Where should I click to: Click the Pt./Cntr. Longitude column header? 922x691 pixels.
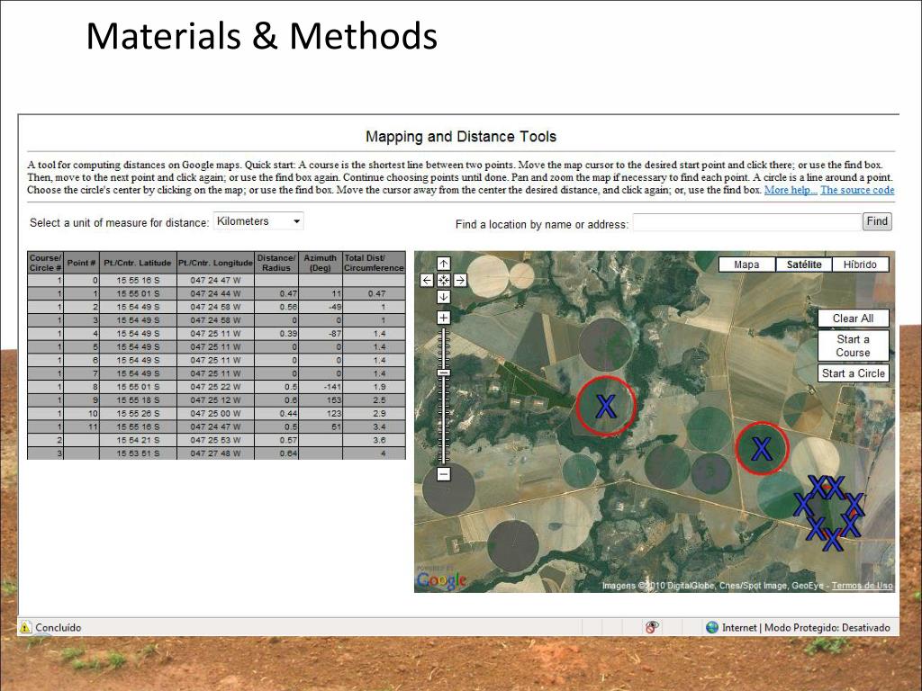coord(215,263)
